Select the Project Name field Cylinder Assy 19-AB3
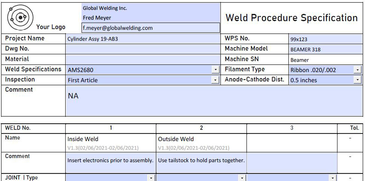The image size is (365, 181). tap(142, 39)
